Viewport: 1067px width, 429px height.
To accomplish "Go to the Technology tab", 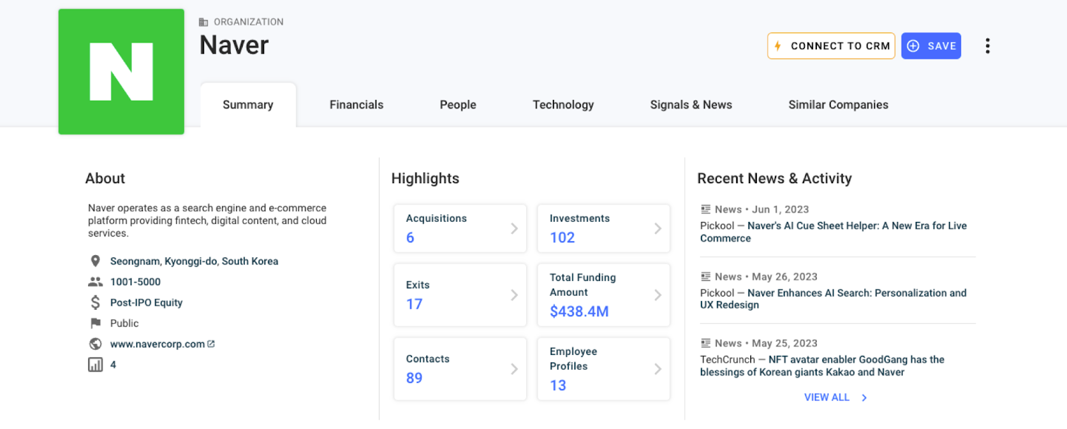I will click(x=564, y=105).
